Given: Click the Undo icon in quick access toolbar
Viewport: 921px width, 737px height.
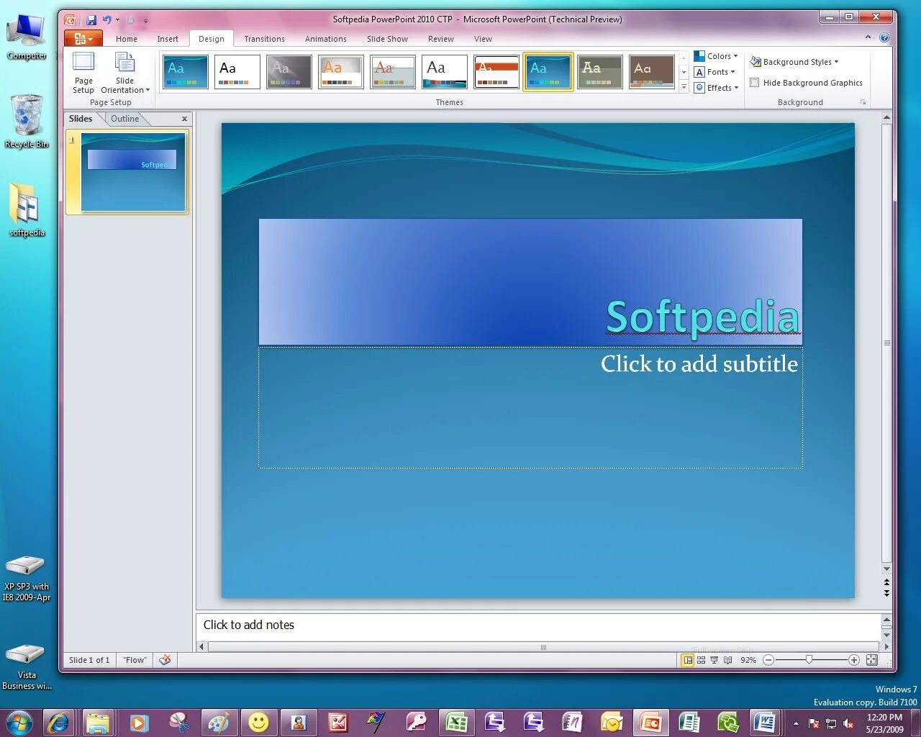Looking at the screenshot, I should click(x=106, y=20).
